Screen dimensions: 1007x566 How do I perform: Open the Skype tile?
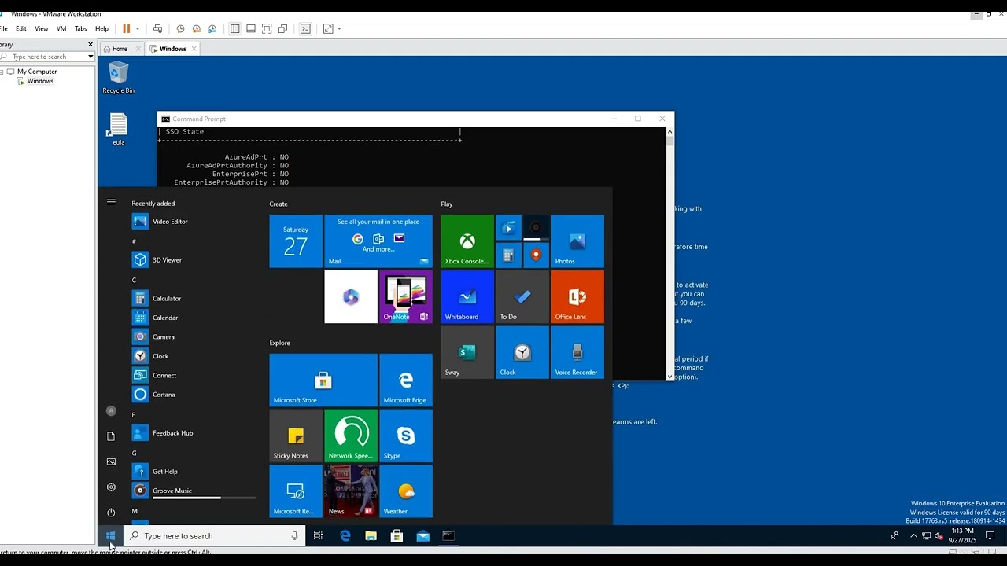click(x=406, y=436)
